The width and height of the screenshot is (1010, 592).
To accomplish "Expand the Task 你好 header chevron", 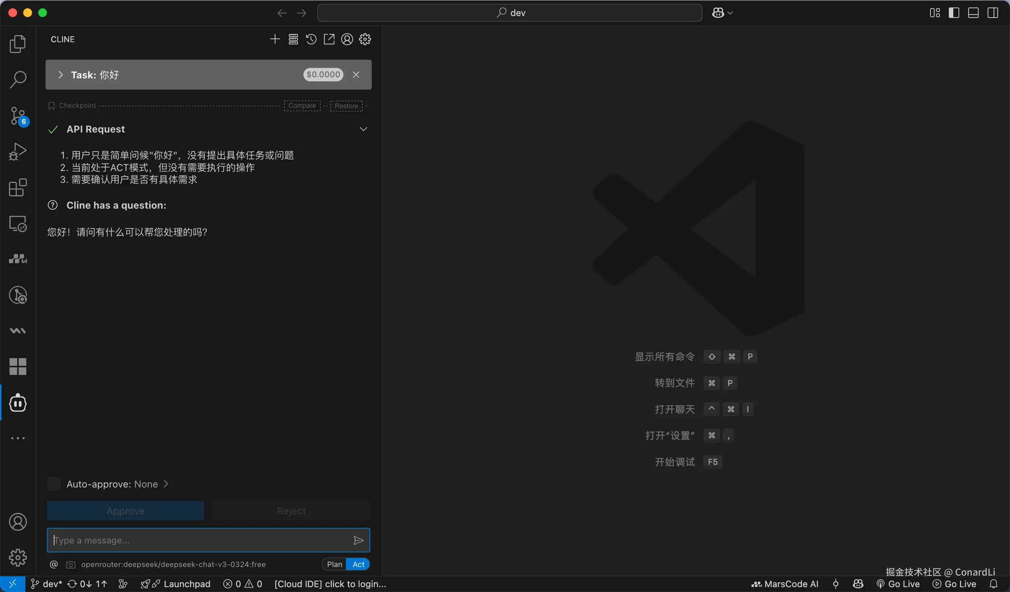I will pyautogui.click(x=60, y=75).
